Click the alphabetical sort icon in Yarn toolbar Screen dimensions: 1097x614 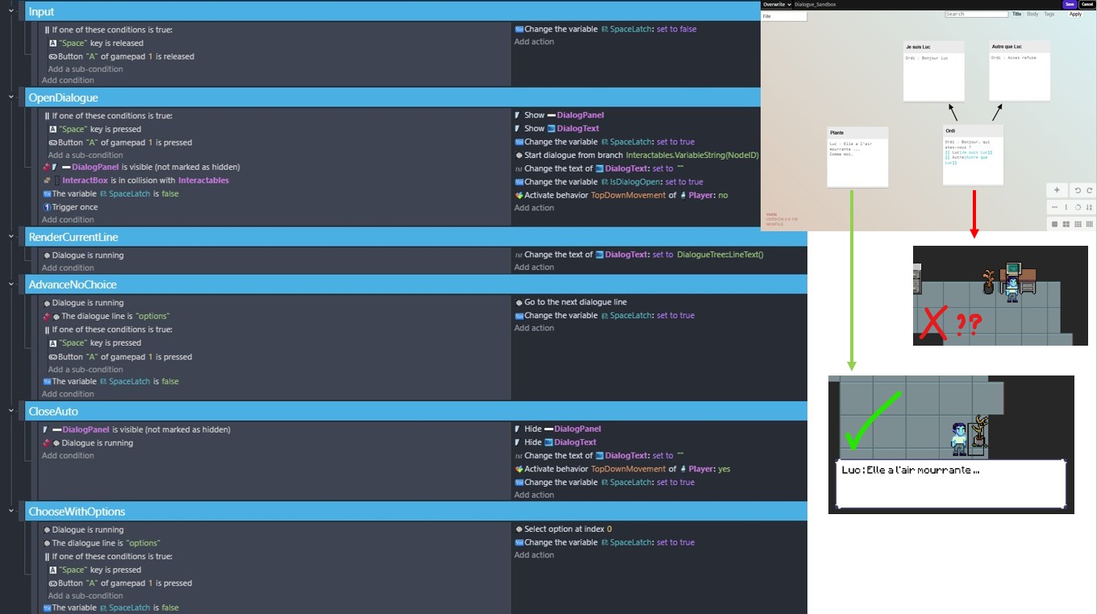click(1090, 207)
